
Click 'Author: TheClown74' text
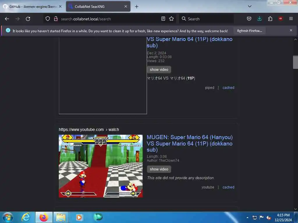click(x=163, y=160)
